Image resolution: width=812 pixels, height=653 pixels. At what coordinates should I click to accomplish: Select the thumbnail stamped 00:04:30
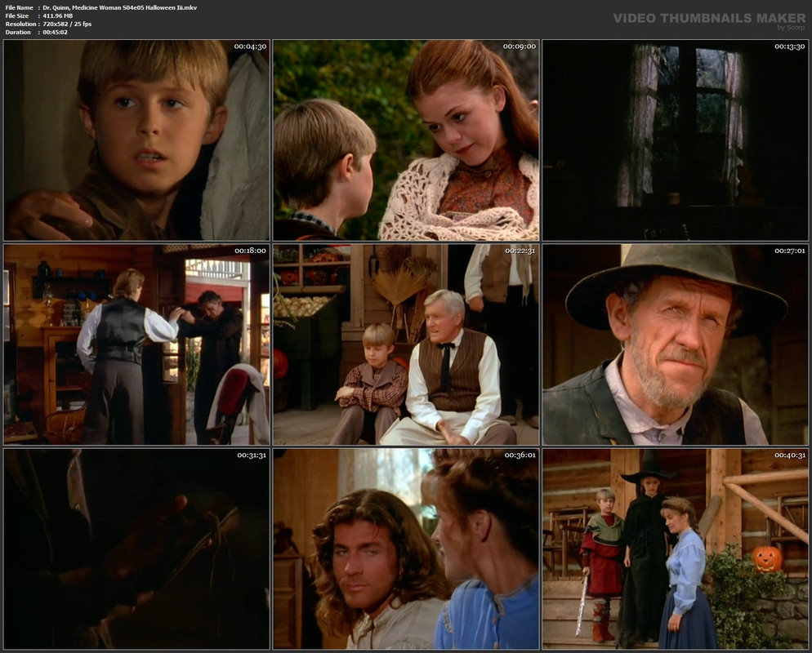[136, 140]
